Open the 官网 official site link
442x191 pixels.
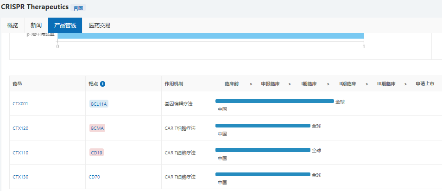coord(78,8)
